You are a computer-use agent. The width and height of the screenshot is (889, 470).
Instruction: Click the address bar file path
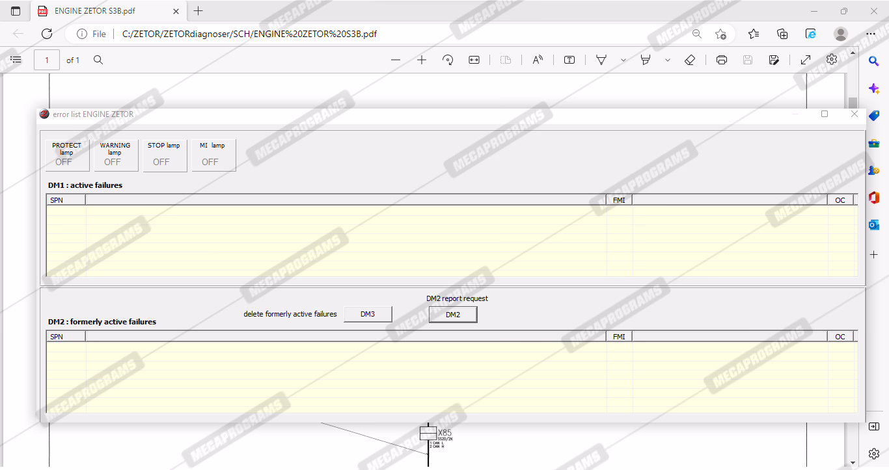point(249,34)
